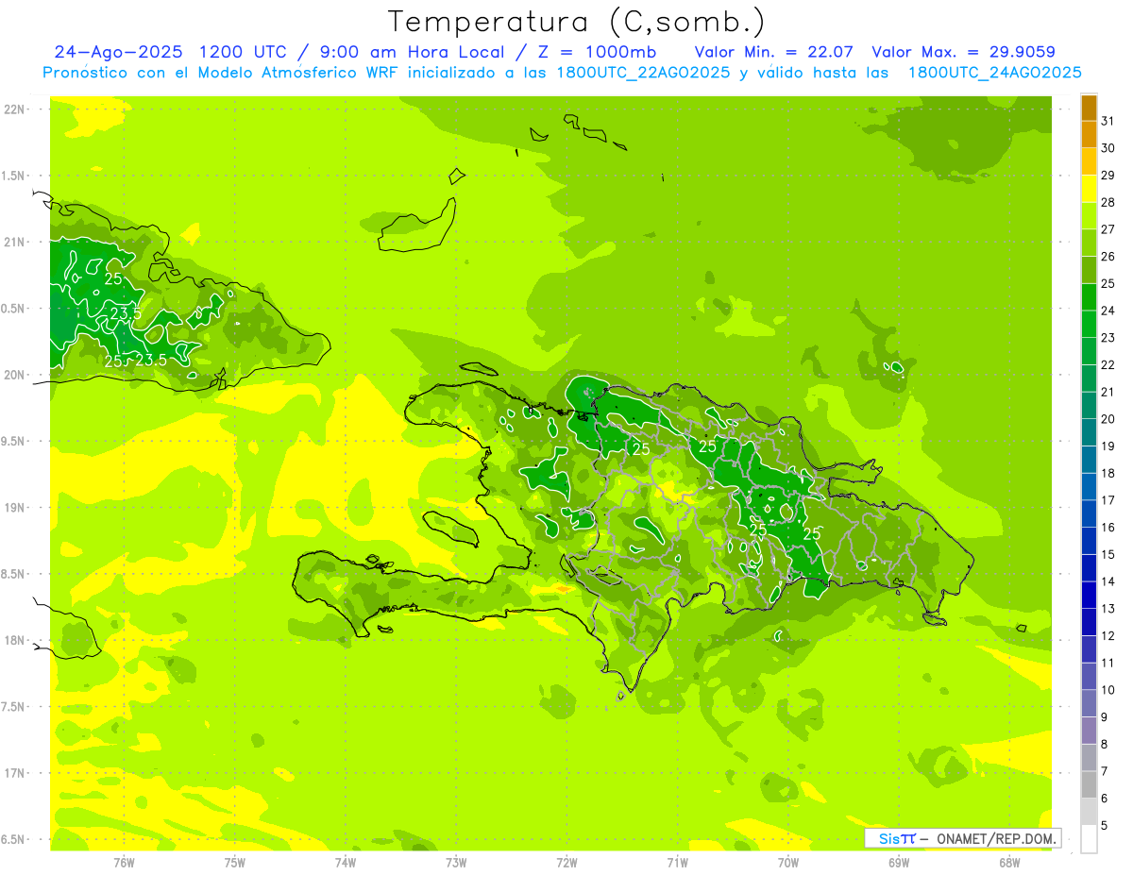Click the colorbar label "31"
The height and width of the screenshot is (875, 1133).
coord(1108,121)
